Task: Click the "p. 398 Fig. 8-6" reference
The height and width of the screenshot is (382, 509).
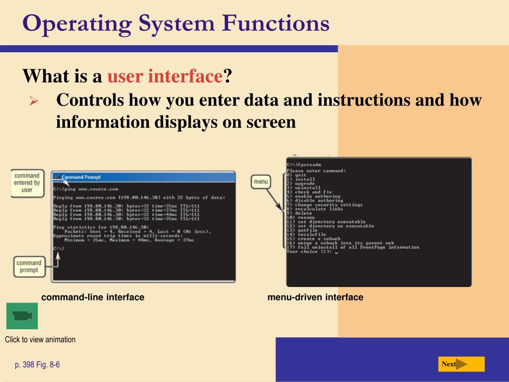Action: pyautogui.click(x=37, y=365)
